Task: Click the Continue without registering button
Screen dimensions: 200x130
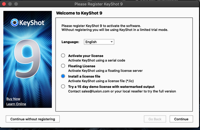Action: pyautogui.click(x=32, y=119)
